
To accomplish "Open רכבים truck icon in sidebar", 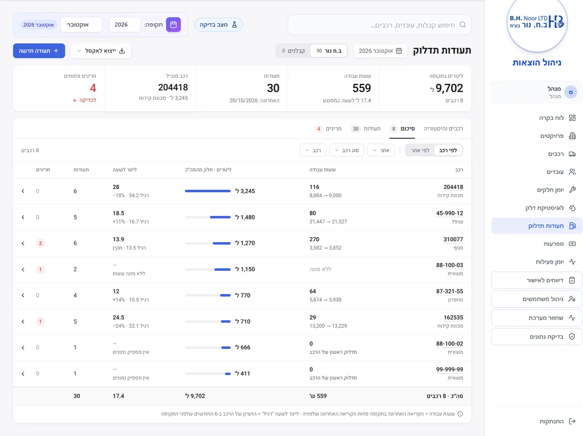I will (x=573, y=154).
